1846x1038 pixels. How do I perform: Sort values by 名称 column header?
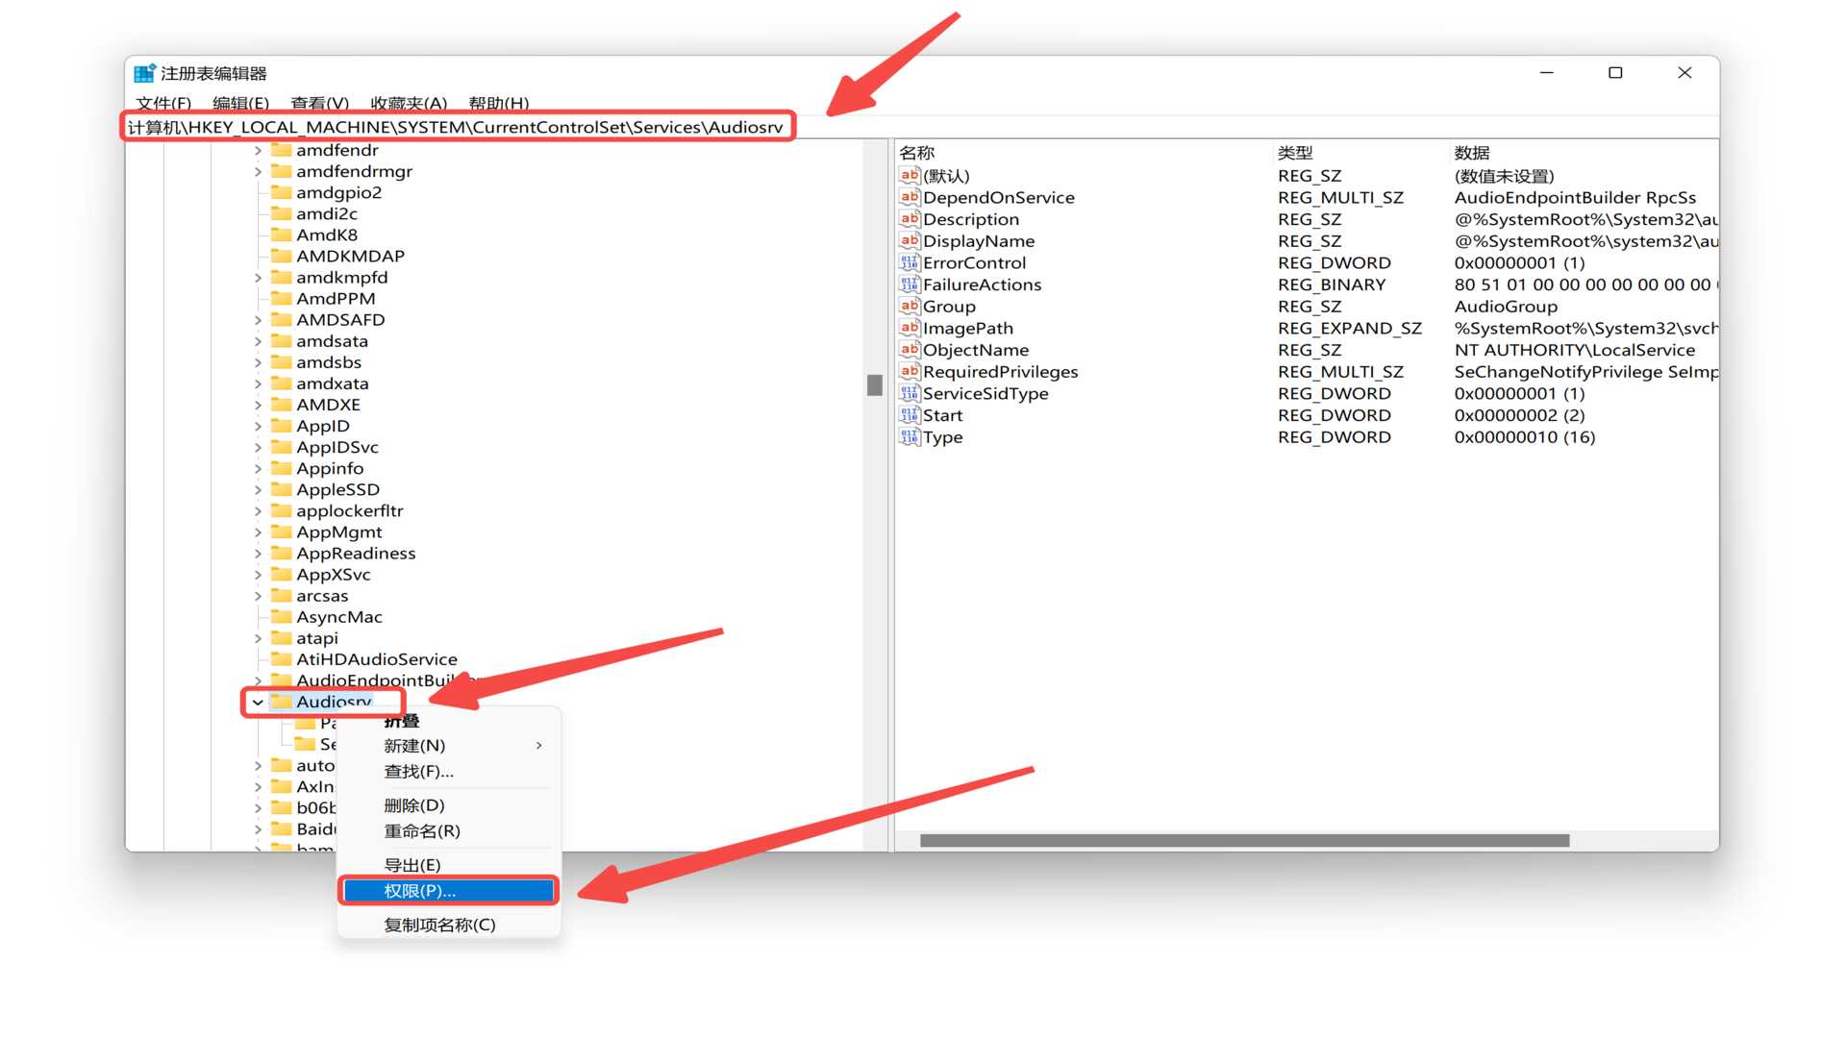point(916,153)
